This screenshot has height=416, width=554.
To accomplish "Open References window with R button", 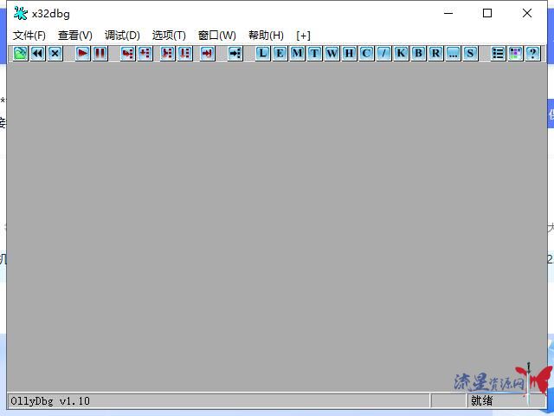I will [x=435, y=54].
